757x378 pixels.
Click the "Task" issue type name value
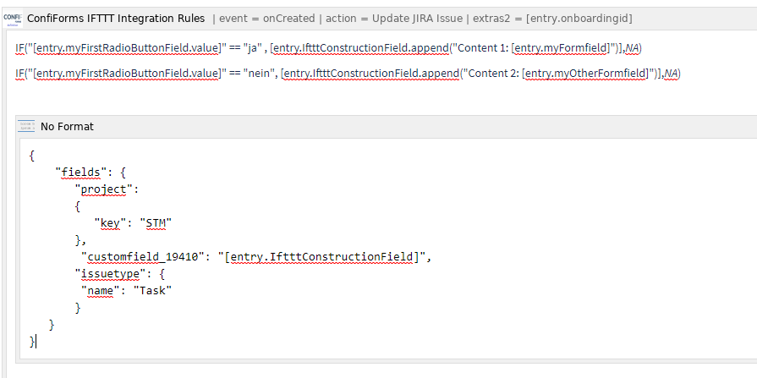[x=152, y=291]
